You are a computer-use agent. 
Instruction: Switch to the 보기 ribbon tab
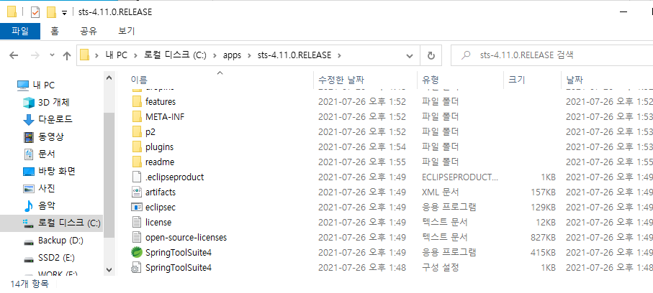tap(127, 31)
